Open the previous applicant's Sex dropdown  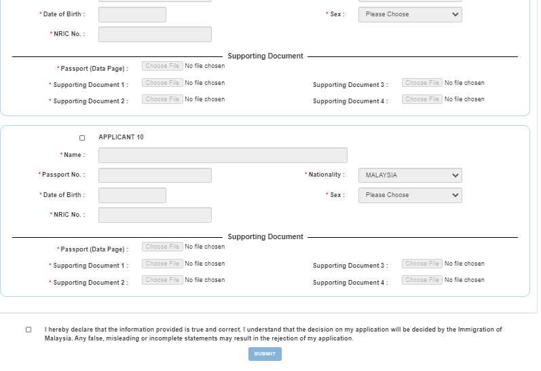click(410, 14)
